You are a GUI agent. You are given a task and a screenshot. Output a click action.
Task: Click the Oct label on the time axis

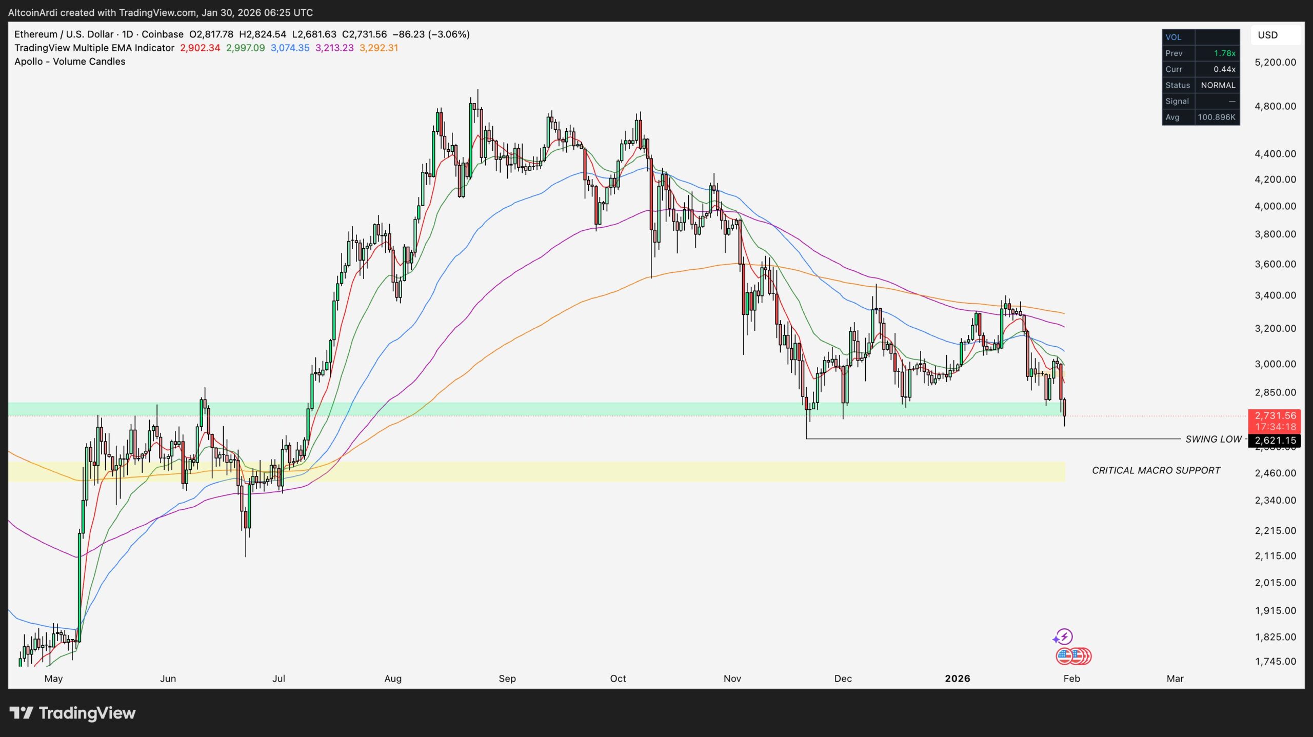pos(618,679)
